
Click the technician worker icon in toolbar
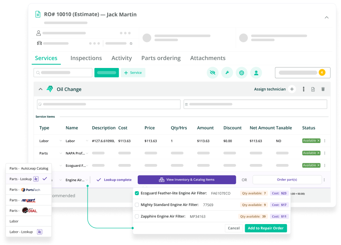[256, 73]
